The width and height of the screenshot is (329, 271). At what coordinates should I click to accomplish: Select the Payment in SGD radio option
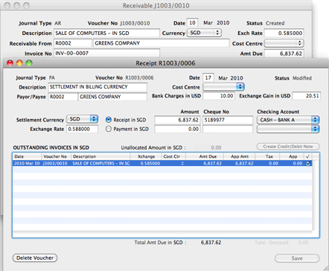(109, 129)
